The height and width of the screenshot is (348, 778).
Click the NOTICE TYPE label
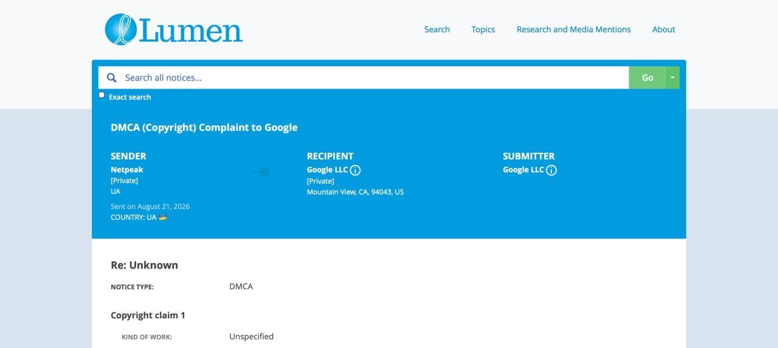[132, 287]
